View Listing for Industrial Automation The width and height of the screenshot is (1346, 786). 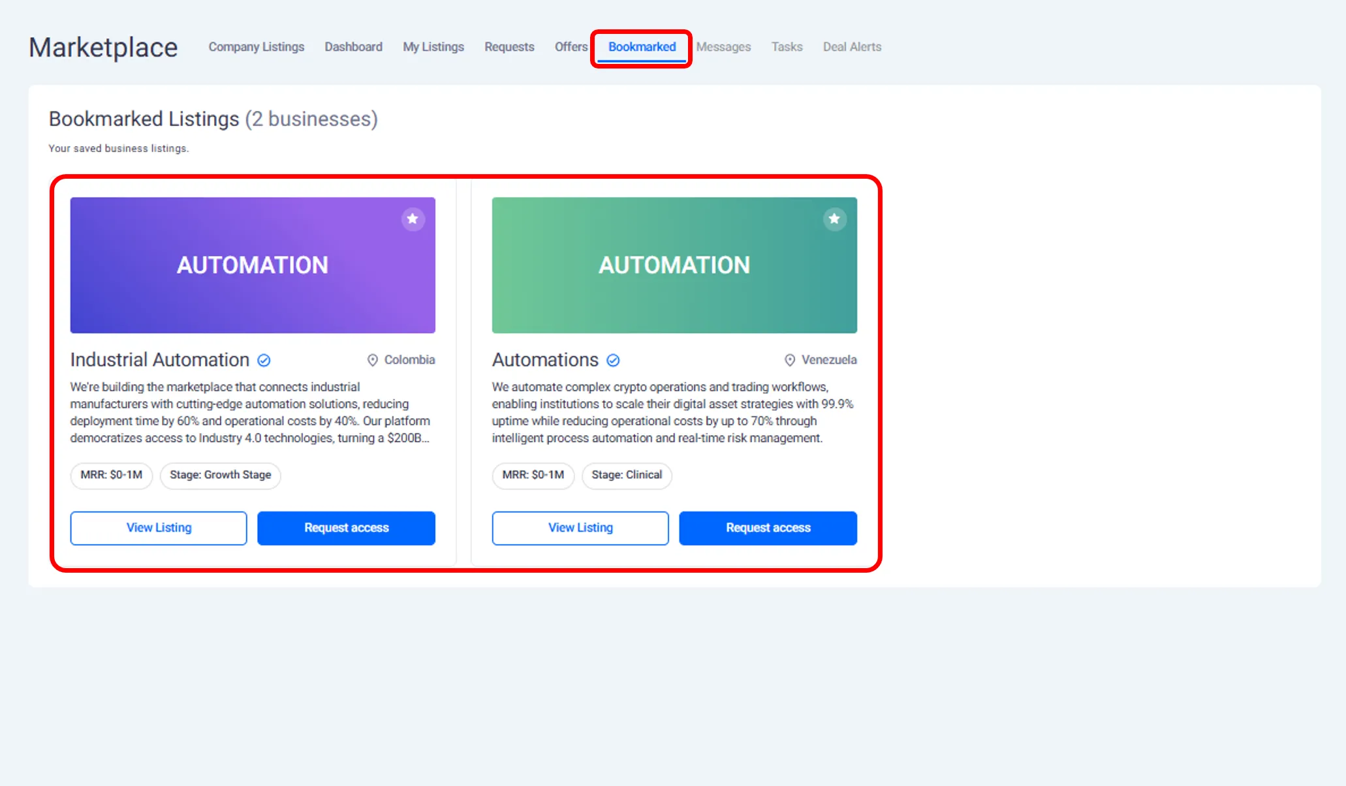[159, 528]
